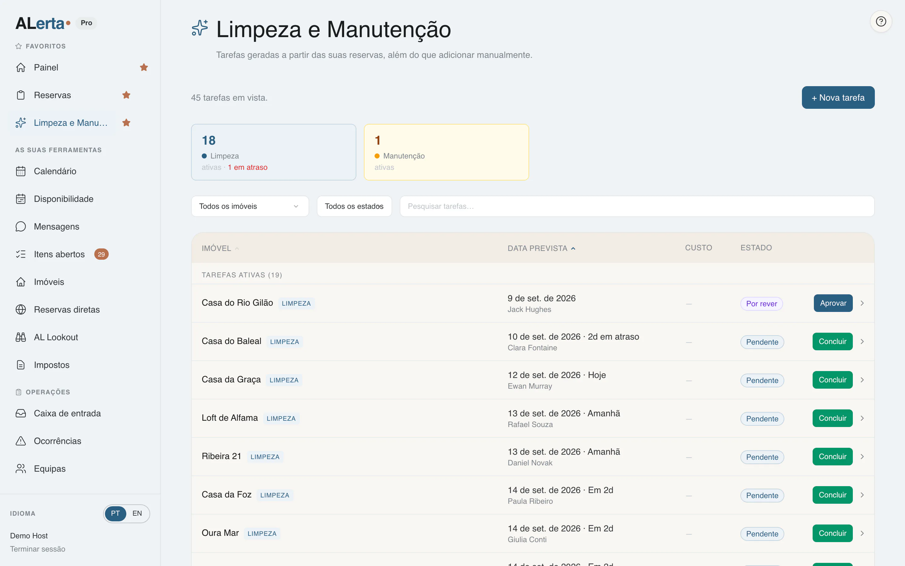Click the Calendário calendar icon
The height and width of the screenshot is (566, 905).
[21, 171]
